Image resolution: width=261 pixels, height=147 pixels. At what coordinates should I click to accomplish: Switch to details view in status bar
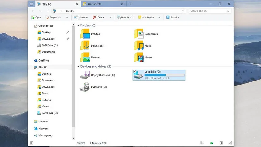[x=202, y=143]
